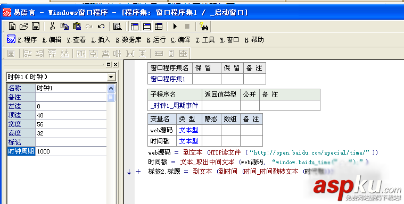Click the HTTP读文件 call in code

click(225, 152)
